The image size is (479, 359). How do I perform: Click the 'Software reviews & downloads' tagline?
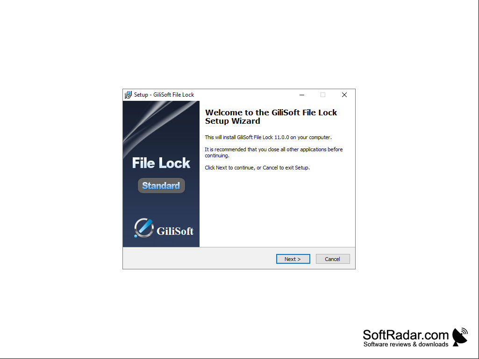pyautogui.click(x=406, y=345)
